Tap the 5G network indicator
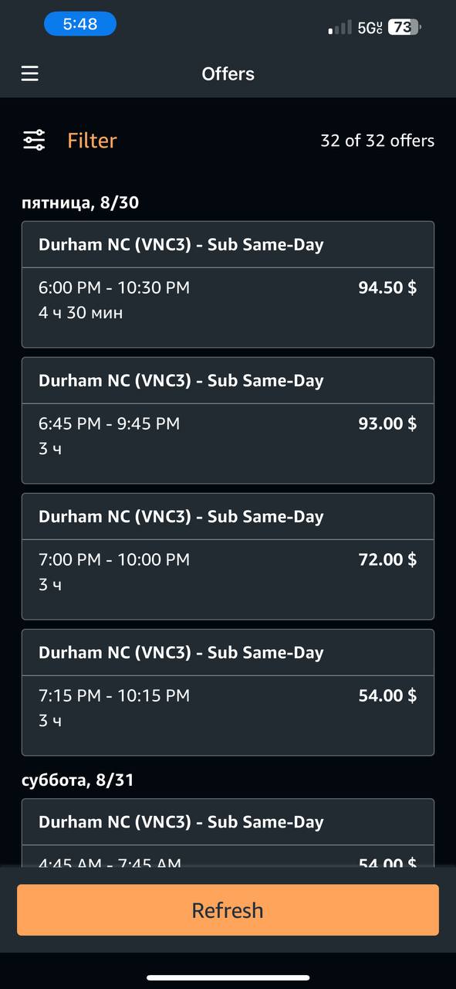Image resolution: width=456 pixels, height=989 pixels. coord(370,28)
